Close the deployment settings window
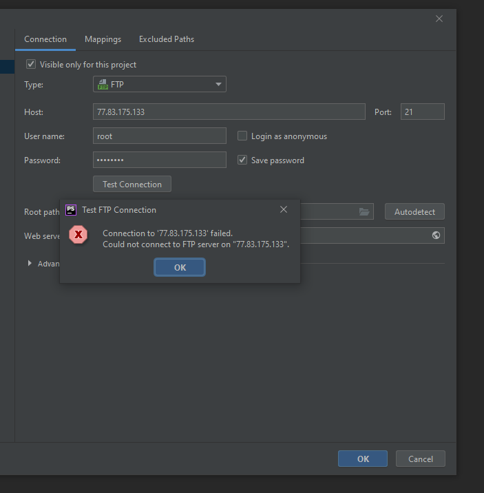The image size is (484, 493). [x=439, y=19]
